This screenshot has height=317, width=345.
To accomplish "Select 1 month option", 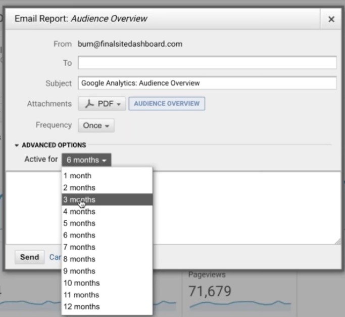I will pyautogui.click(x=107, y=176).
